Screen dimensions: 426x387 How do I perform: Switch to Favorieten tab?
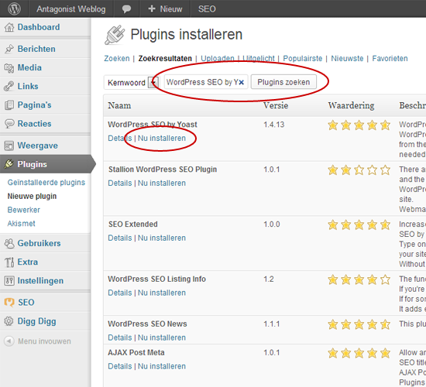[390, 58]
